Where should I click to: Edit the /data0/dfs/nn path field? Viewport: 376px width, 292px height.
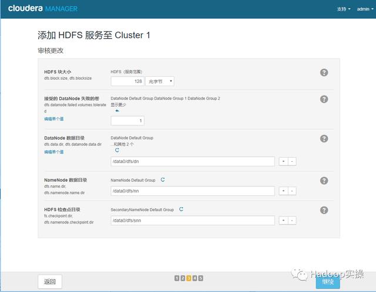(193, 191)
